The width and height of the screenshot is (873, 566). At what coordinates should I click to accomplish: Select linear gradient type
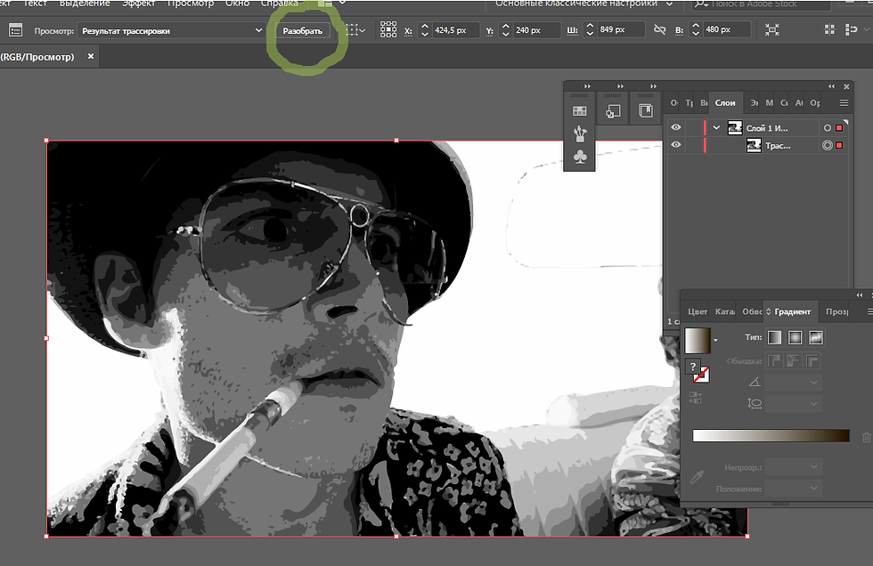pyautogui.click(x=774, y=337)
